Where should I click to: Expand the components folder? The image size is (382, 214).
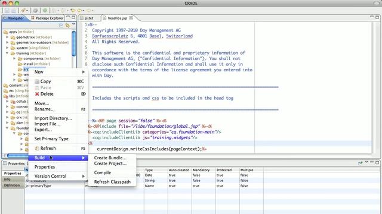(14, 58)
